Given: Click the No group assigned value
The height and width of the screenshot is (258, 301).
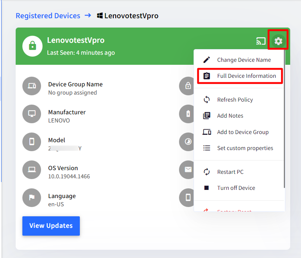Looking at the screenshot, I should (x=73, y=93).
